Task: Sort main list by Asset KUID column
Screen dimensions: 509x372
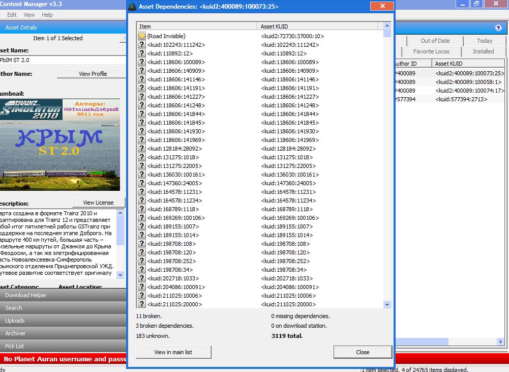Action: (x=468, y=63)
